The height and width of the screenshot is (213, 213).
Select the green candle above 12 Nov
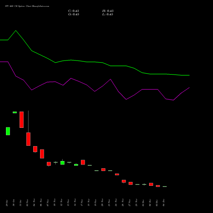click(x=63, y=163)
